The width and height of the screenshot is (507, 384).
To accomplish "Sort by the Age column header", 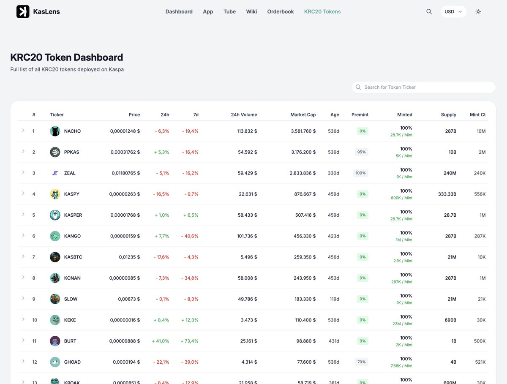I will 335,114.
